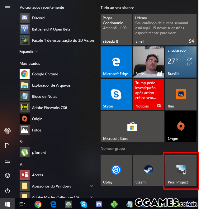
Task: Expand the recently added list with Expandir
Action: click(29, 52)
